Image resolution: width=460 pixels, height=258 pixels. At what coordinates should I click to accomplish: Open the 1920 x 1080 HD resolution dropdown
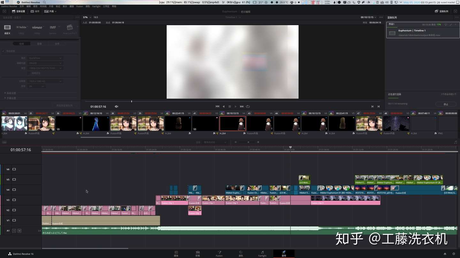pyautogui.click(x=45, y=81)
